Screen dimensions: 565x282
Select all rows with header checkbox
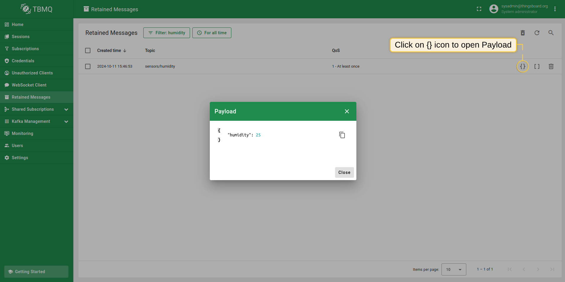88,50
